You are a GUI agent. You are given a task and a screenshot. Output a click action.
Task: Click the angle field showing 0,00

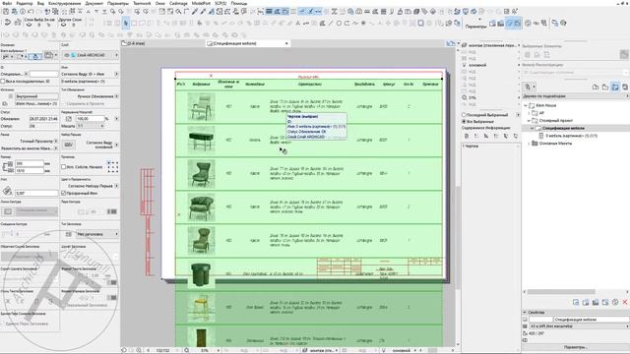(x=36, y=193)
